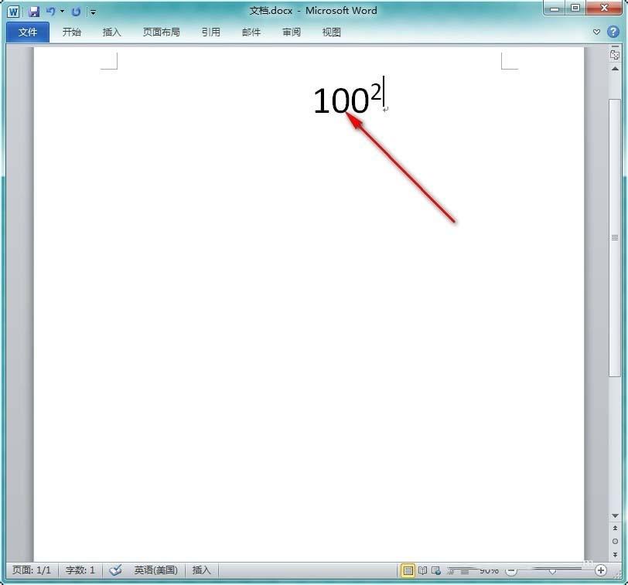Click 字数: 1 word count in status bar

pyautogui.click(x=79, y=570)
